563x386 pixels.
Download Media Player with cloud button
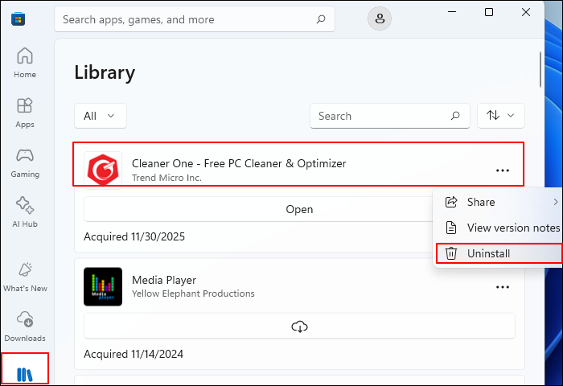(x=299, y=326)
